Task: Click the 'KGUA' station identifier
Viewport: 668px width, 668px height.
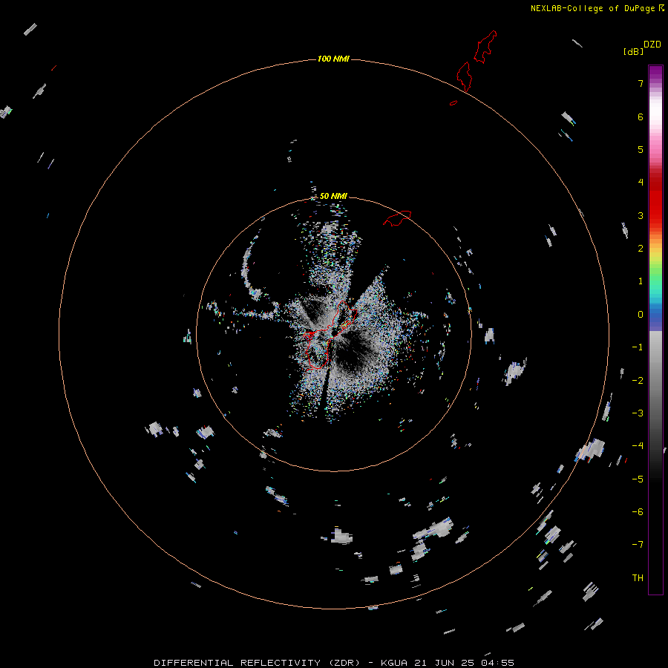Action: 394,663
